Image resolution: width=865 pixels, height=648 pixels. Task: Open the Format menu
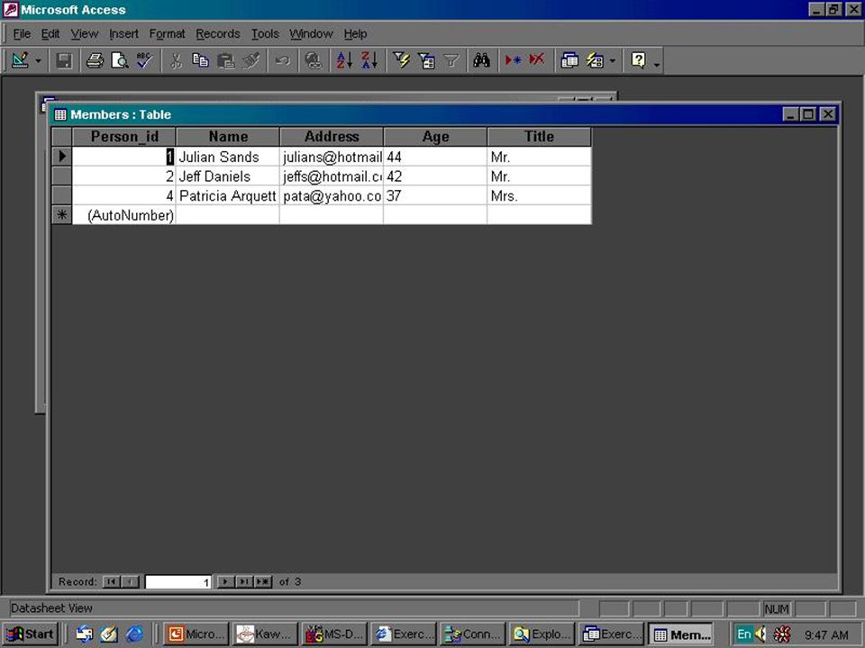(168, 34)
